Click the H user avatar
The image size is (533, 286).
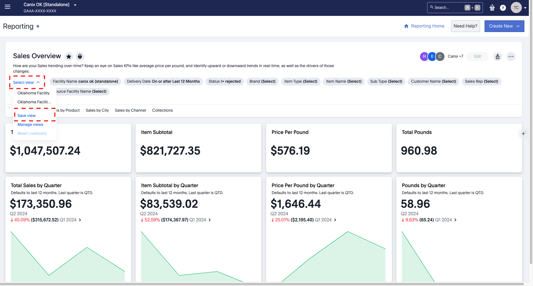click(424, 56)
